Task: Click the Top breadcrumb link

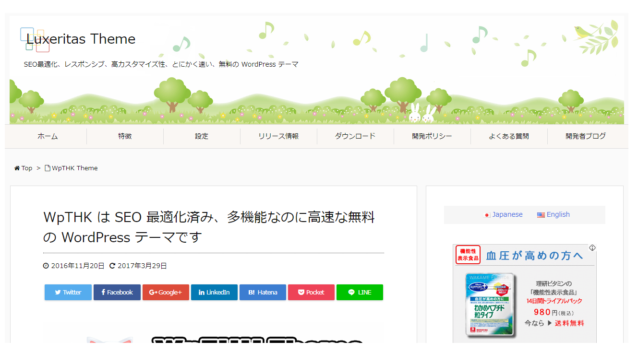Action: click(27, 168)
